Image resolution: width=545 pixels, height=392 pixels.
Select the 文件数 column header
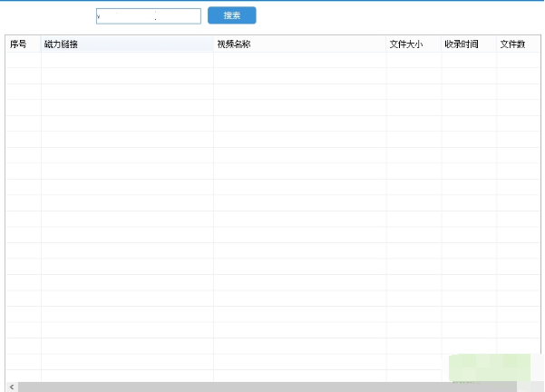(x=518, y=44)
